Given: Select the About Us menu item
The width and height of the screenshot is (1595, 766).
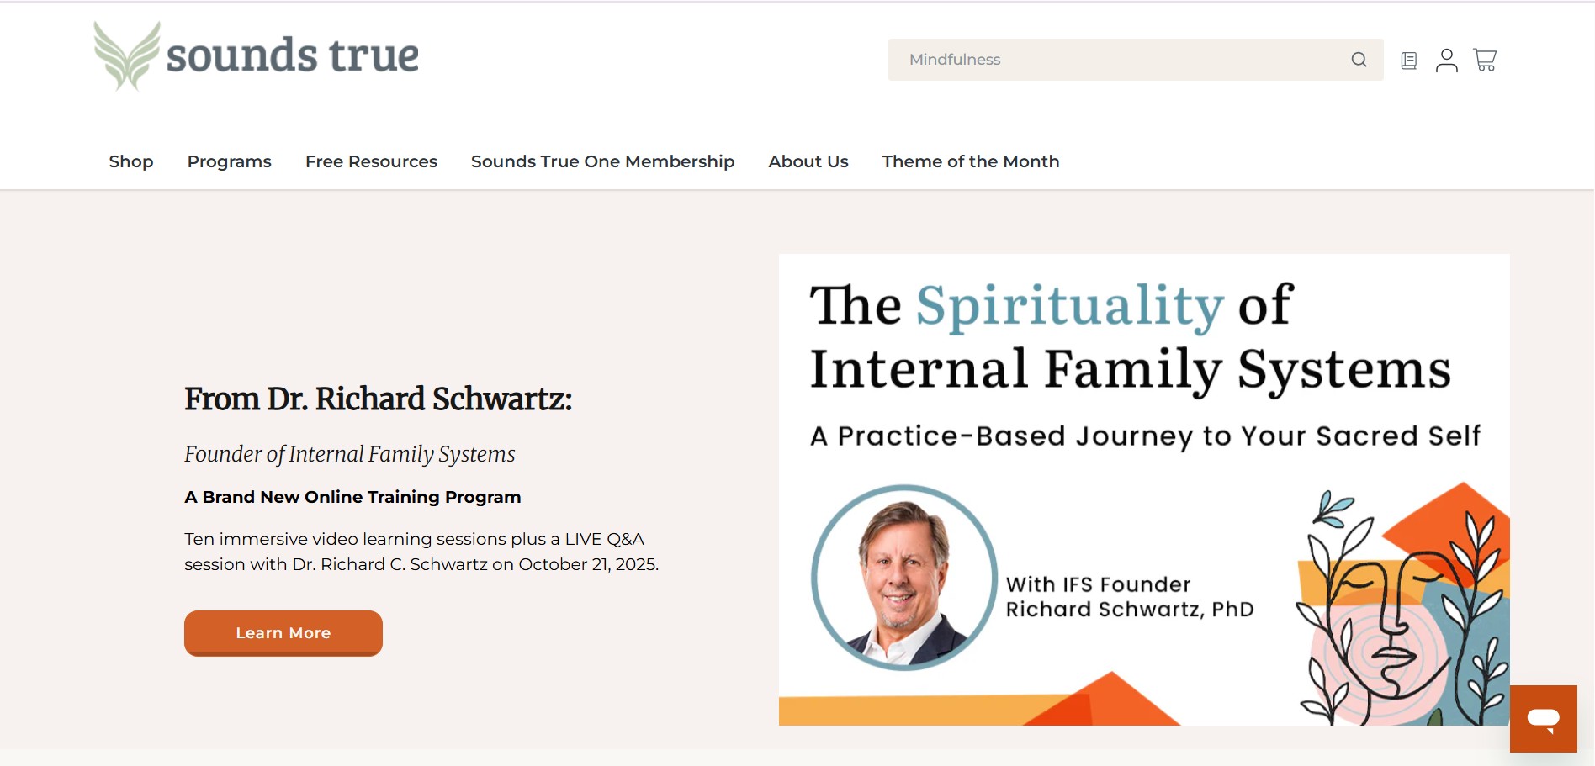Looking at the screenshot, I should tap(808, 161).
